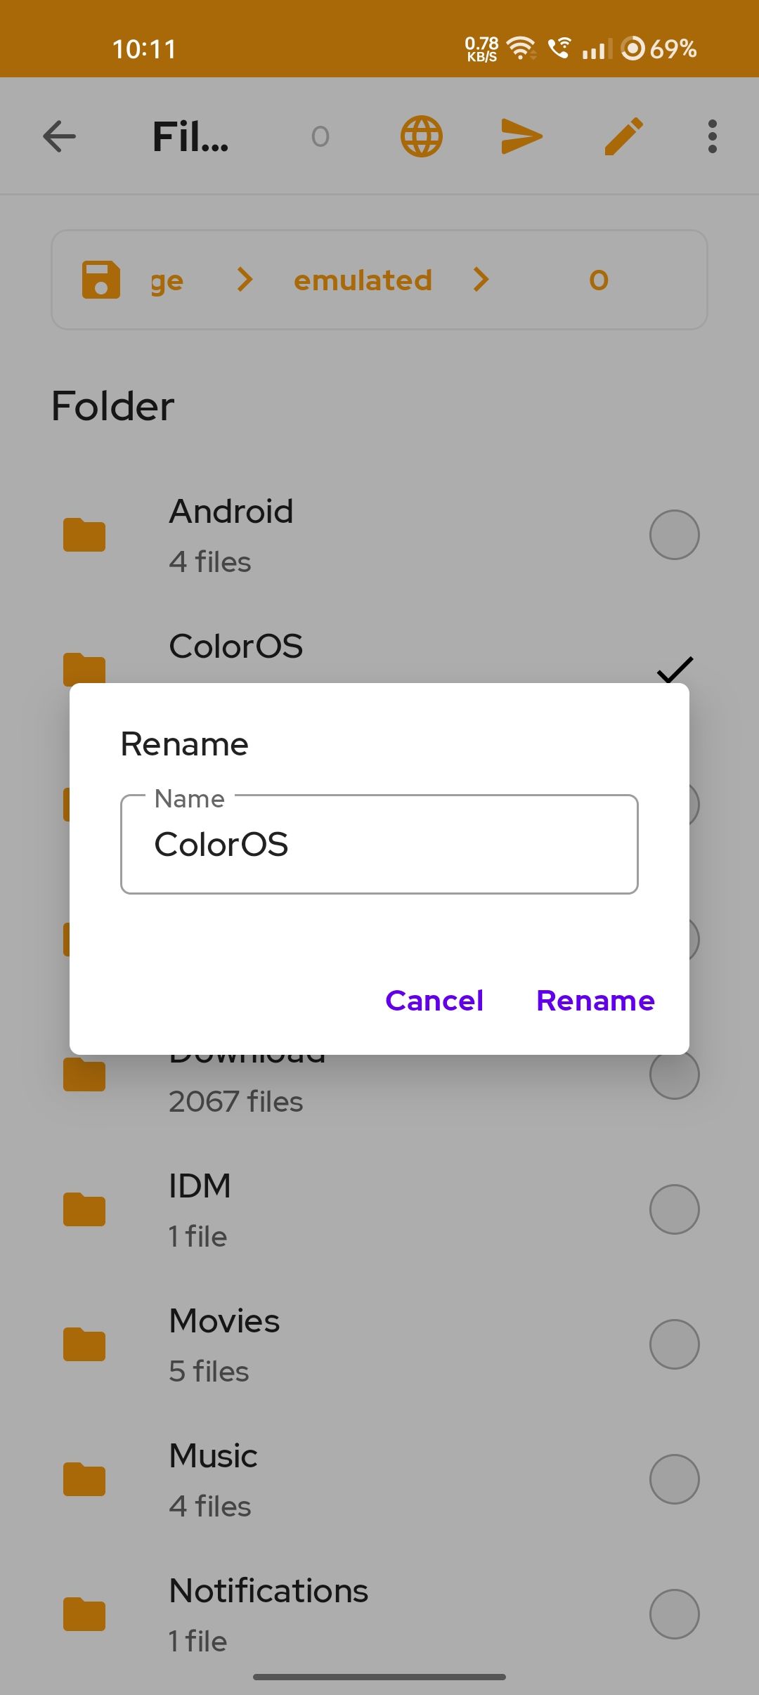This screenshot has width=759, height=1695.
Task: Select the Music folder radio circle
Action: pos(674,1479)
